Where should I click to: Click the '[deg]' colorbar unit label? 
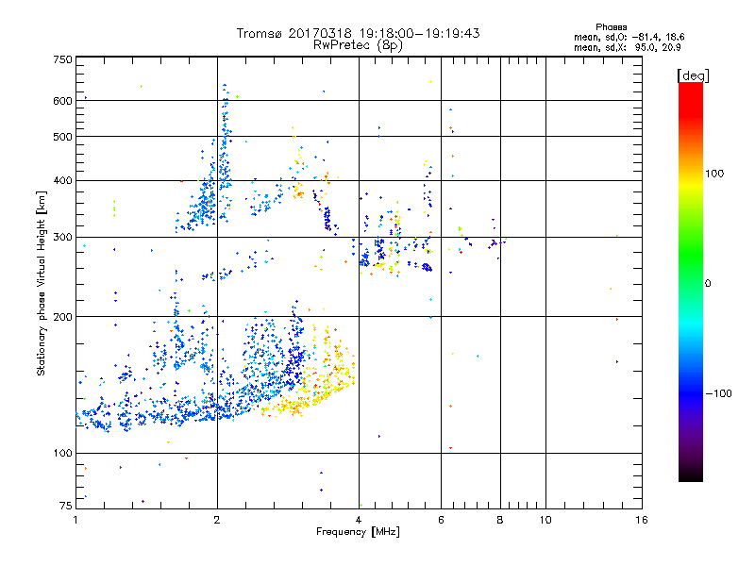point(693,75)
